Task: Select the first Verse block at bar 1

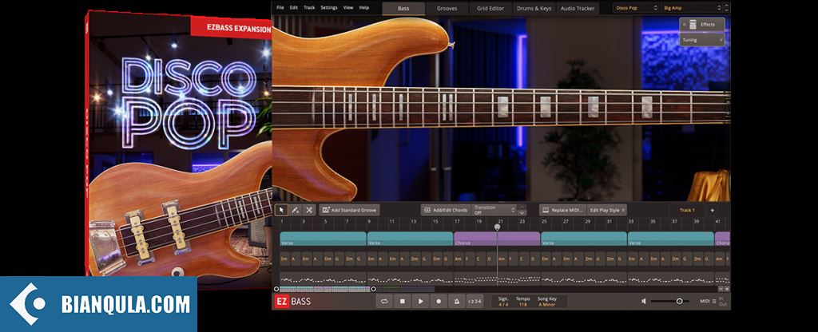Action: point(323,239)
